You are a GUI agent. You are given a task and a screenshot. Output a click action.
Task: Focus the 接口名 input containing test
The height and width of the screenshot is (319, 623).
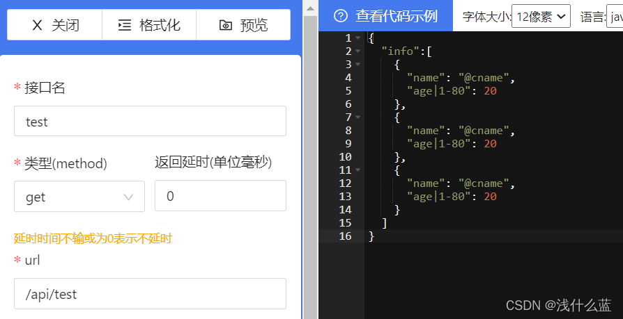pyautogui.click(x=151, y=121)
